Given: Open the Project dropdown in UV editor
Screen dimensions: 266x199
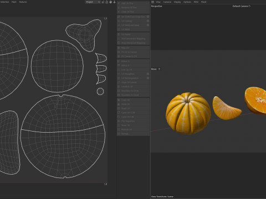Looking at the screenshot, I should (x=93, y=2).
